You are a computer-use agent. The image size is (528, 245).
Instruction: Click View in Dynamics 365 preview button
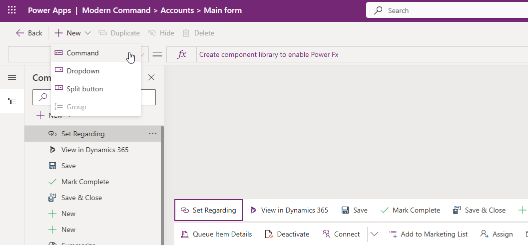[289, 211]
